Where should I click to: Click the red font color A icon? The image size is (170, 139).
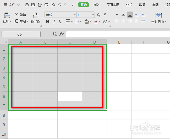tap(96, 22)
